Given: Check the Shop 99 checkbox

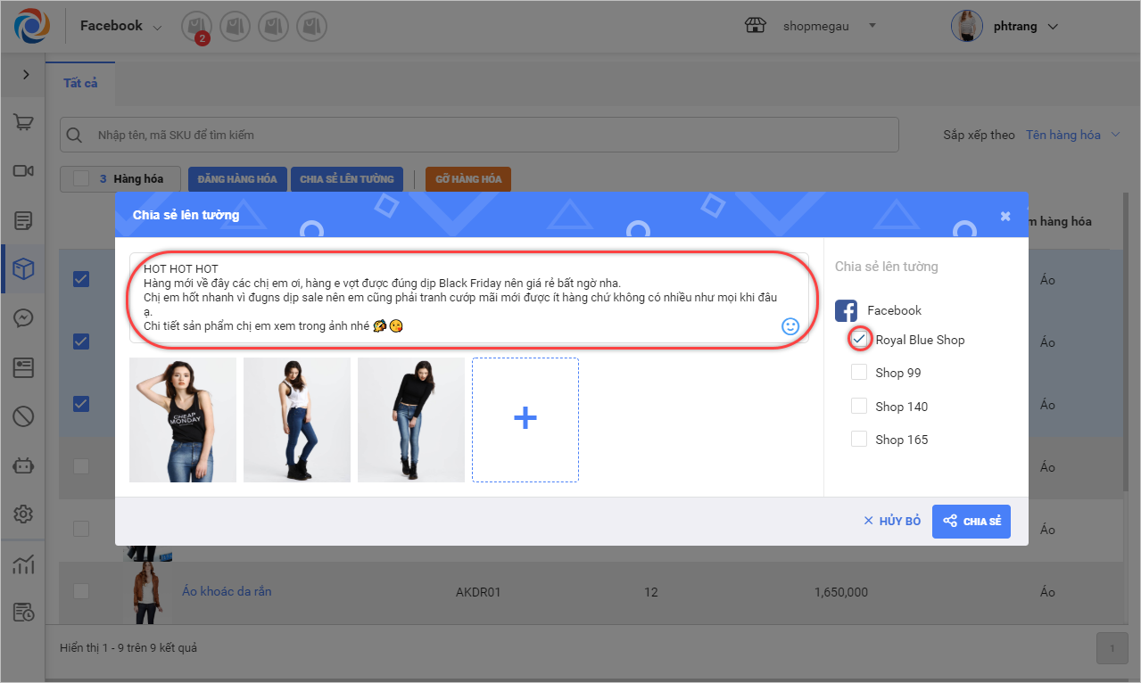Looking at the screenshot, I should [x=859, y=373].
